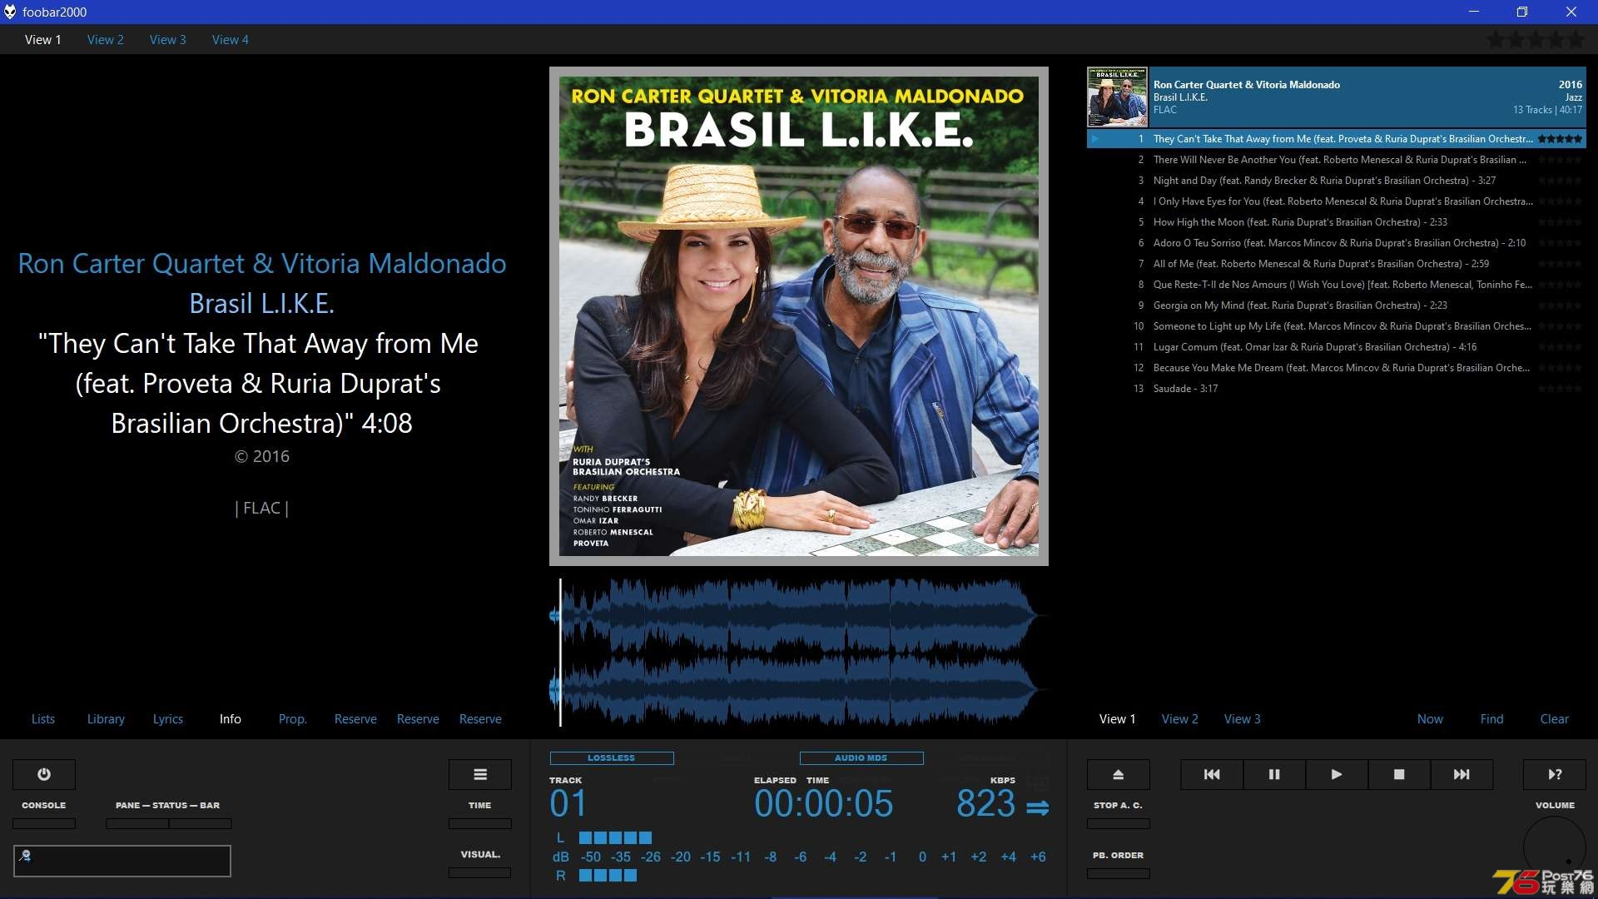Screen dimensions: 1598x899
Task: Select track 2 There Will Never Be Another You
Action: click(1337, 160)
